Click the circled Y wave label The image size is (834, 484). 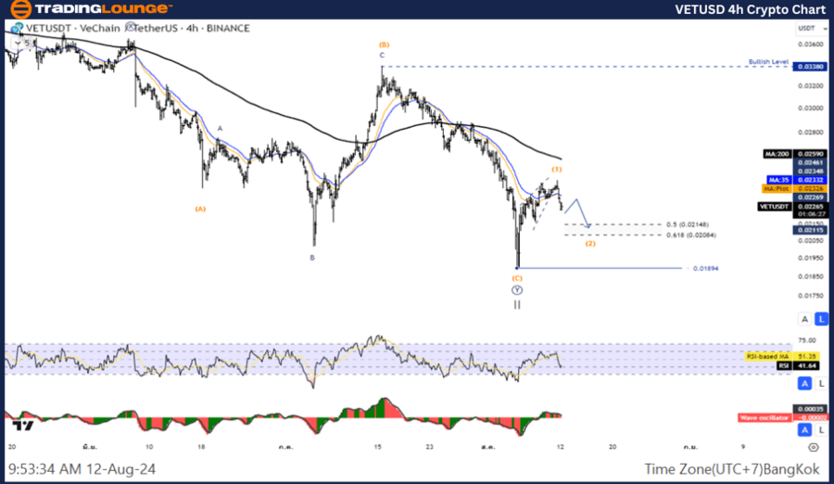[x=517, y=290]
